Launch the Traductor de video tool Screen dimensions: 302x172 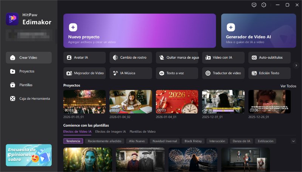coord(223,73)
